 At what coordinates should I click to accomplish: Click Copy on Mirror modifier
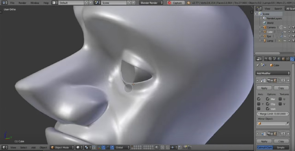point(281,88)
